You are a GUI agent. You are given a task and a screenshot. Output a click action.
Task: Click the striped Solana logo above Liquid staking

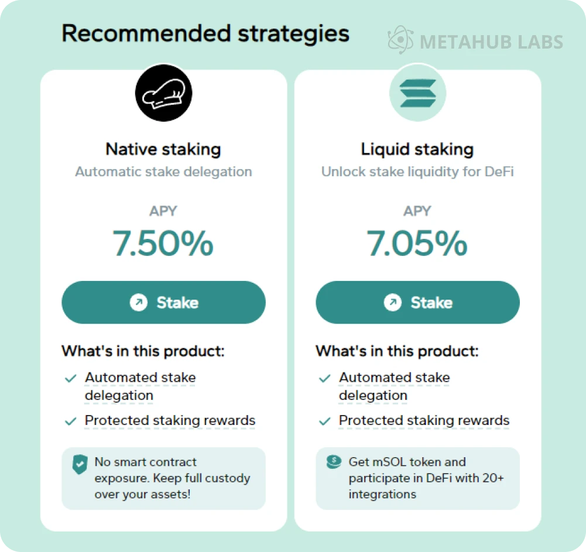tap(417, 93)
